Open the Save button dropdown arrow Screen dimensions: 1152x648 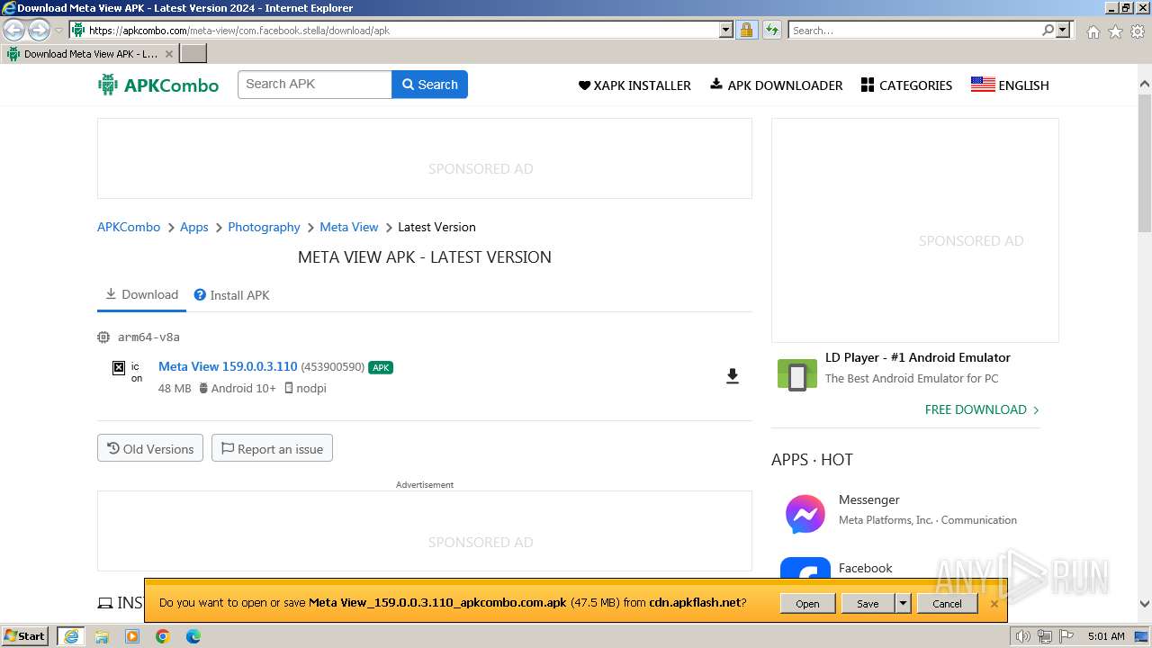pos(903,604)
